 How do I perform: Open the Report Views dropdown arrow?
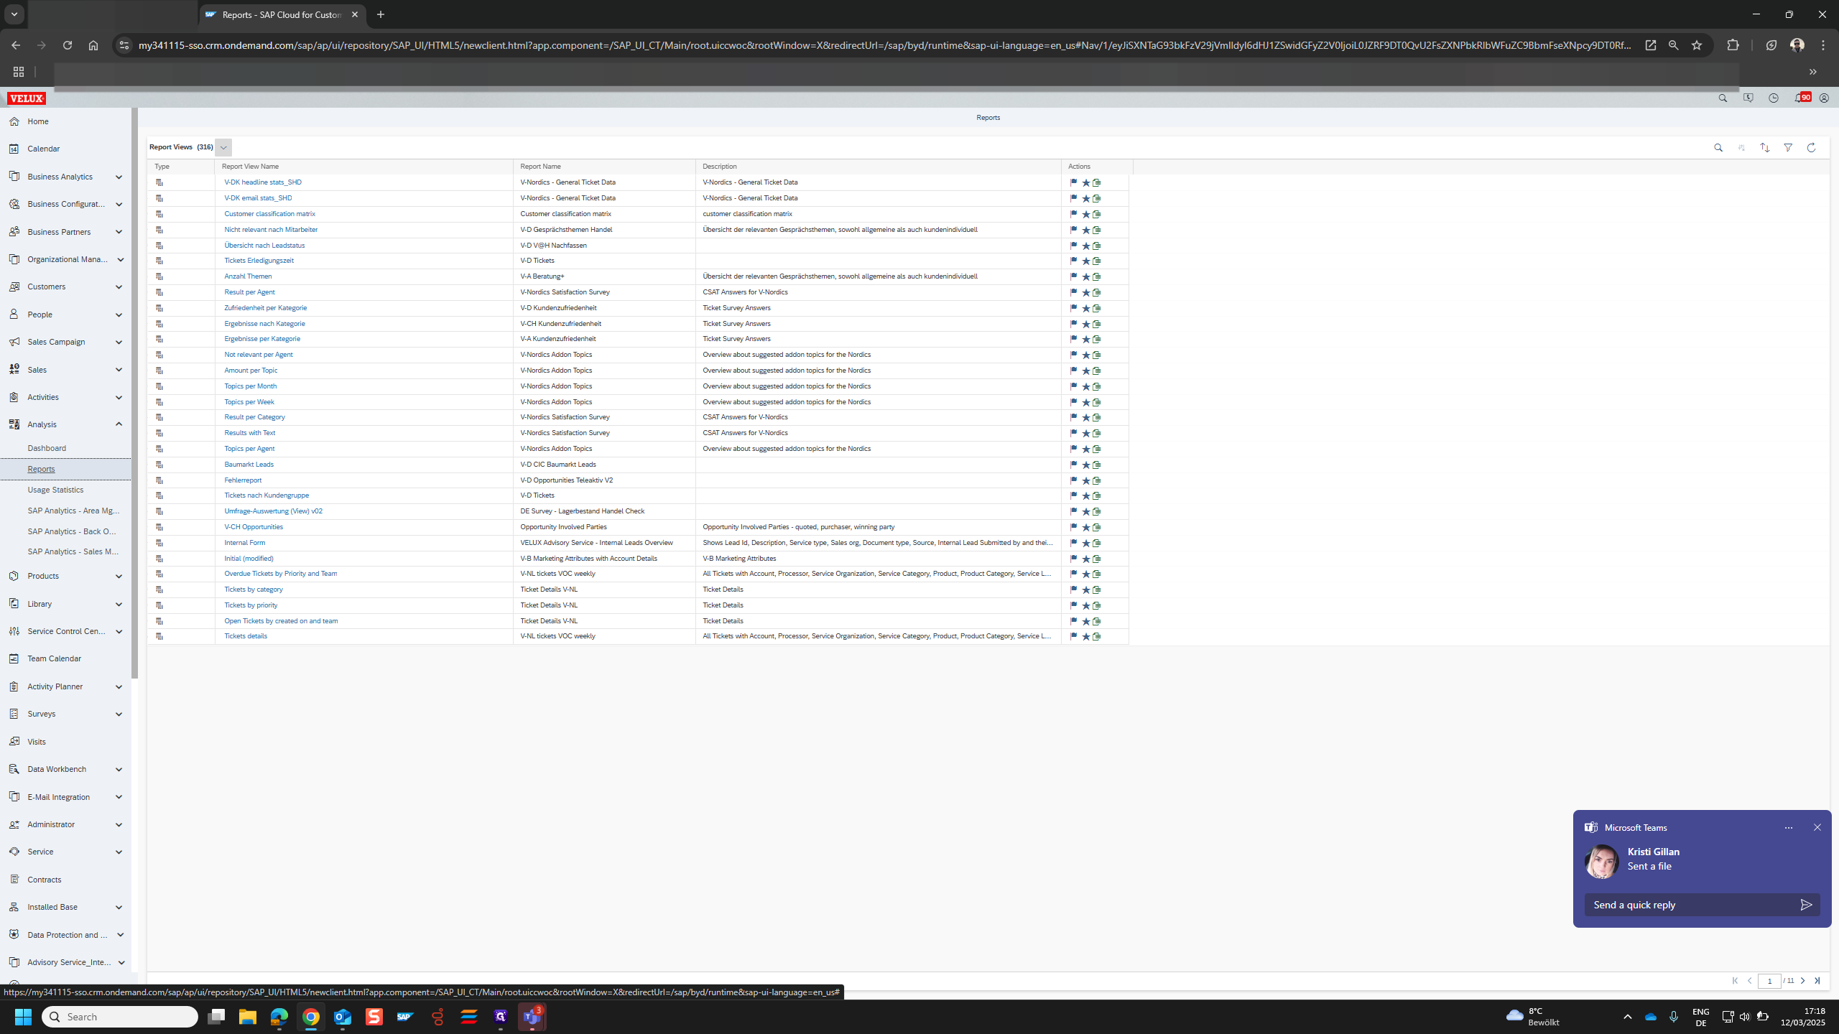coord(223,148)
